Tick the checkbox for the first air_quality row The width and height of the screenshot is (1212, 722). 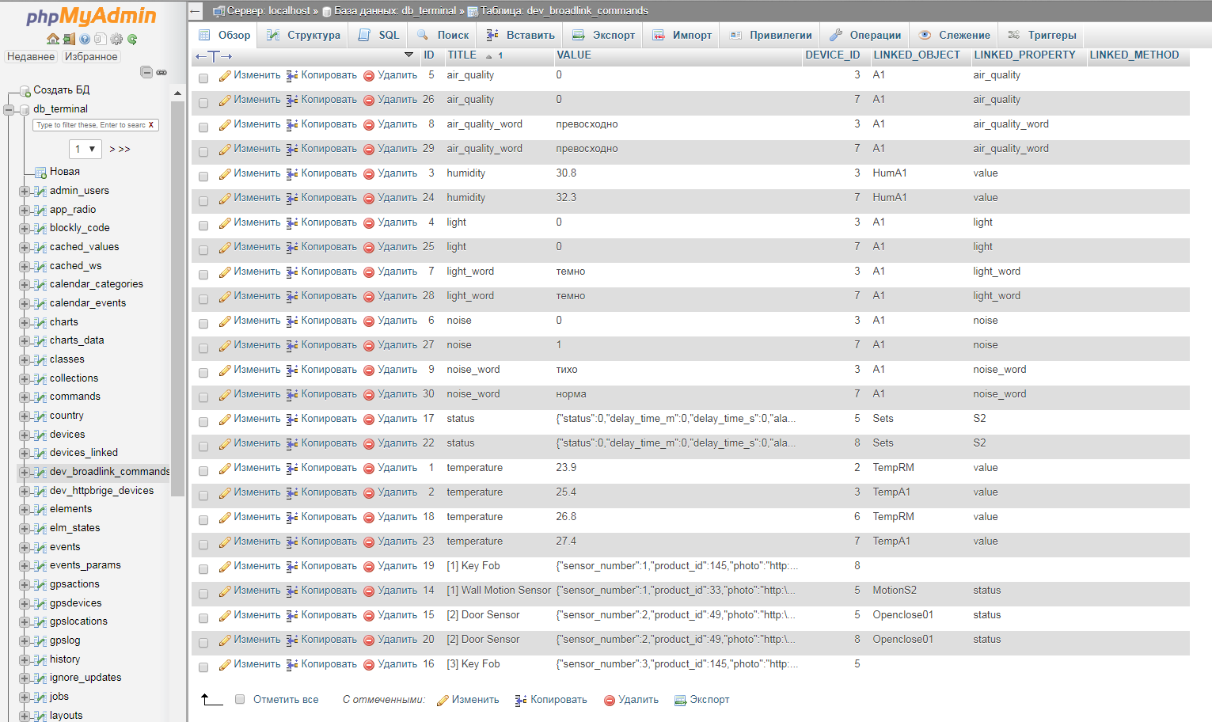tap(203, 78)
